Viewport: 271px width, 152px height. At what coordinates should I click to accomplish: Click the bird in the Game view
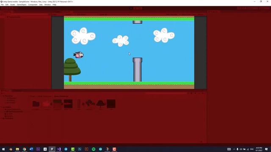79,55
